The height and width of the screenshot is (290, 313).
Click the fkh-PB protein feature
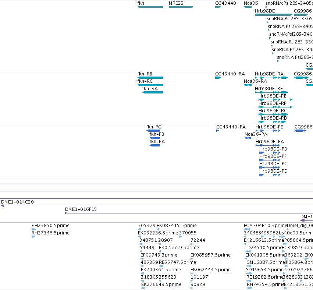154,138
